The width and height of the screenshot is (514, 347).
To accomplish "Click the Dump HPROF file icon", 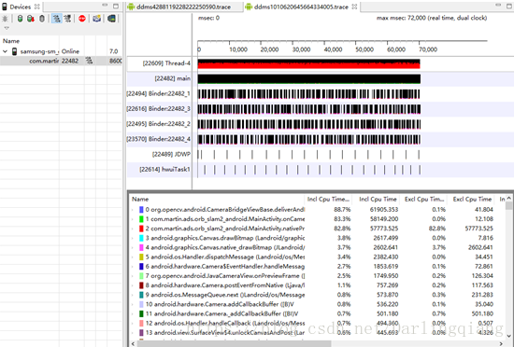I will (x=31, y=19).
